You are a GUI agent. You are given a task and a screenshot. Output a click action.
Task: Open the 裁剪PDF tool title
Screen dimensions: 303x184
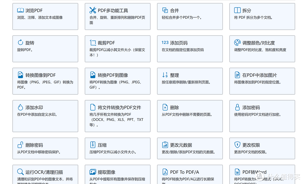[x=106, y=43]
